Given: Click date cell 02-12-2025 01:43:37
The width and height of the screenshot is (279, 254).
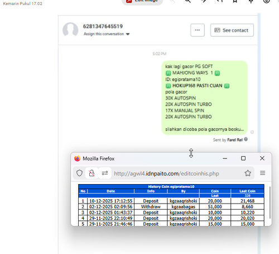Looking at the screenshot, I should (110, 213).
